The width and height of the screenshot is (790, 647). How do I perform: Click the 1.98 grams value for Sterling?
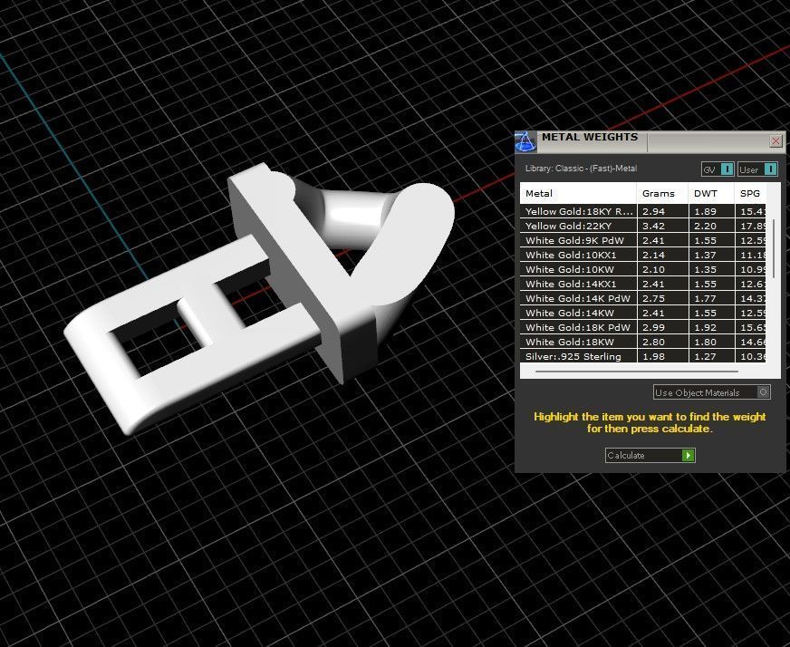point(653,356)
